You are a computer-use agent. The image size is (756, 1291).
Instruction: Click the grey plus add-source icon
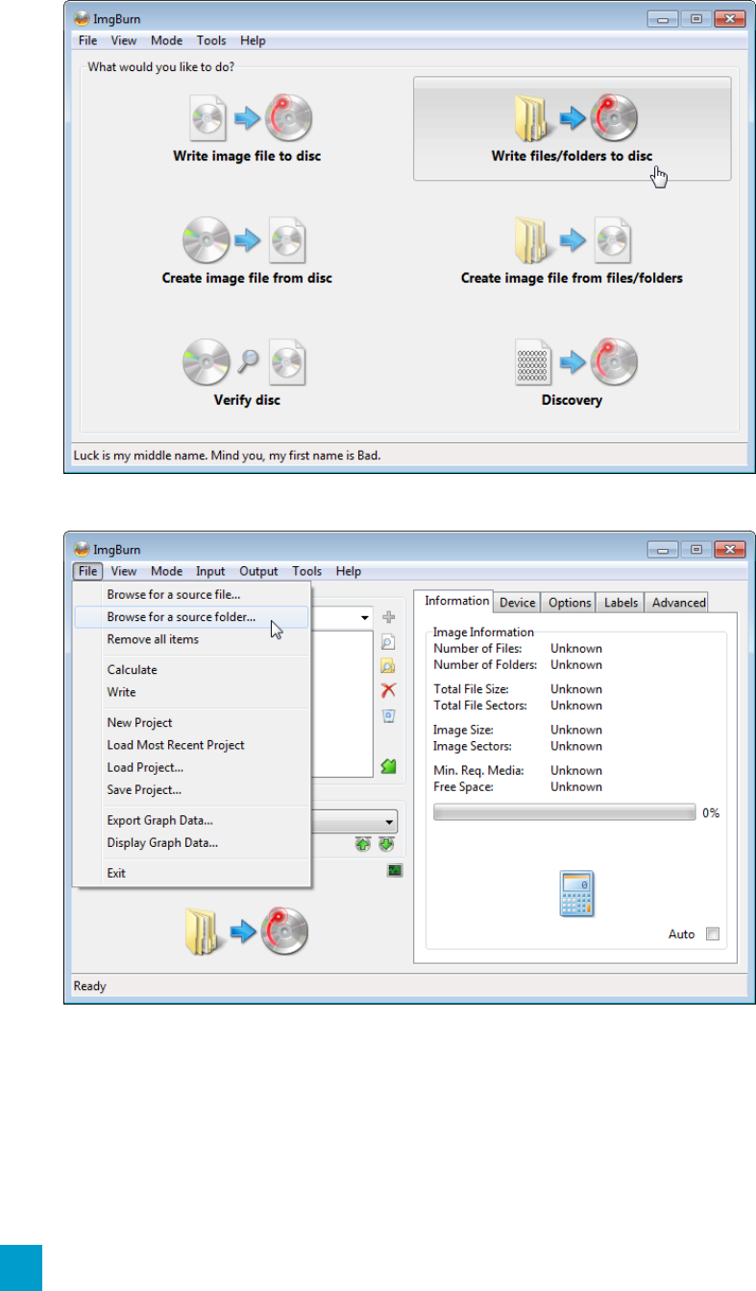pos(389,617)
